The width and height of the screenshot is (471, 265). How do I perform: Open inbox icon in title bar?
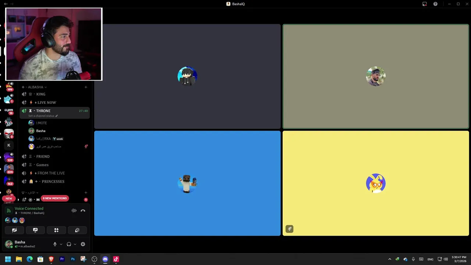(425, 4)
